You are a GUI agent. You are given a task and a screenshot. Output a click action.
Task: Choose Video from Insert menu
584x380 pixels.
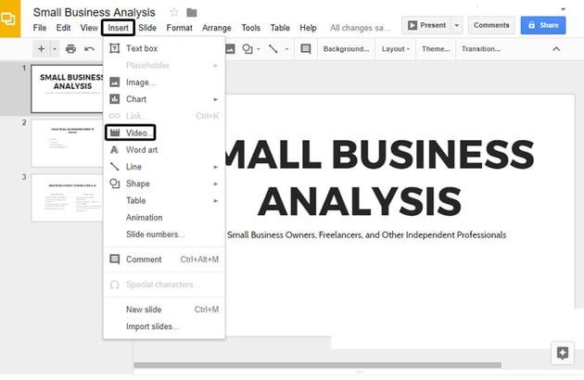(164, 133)
